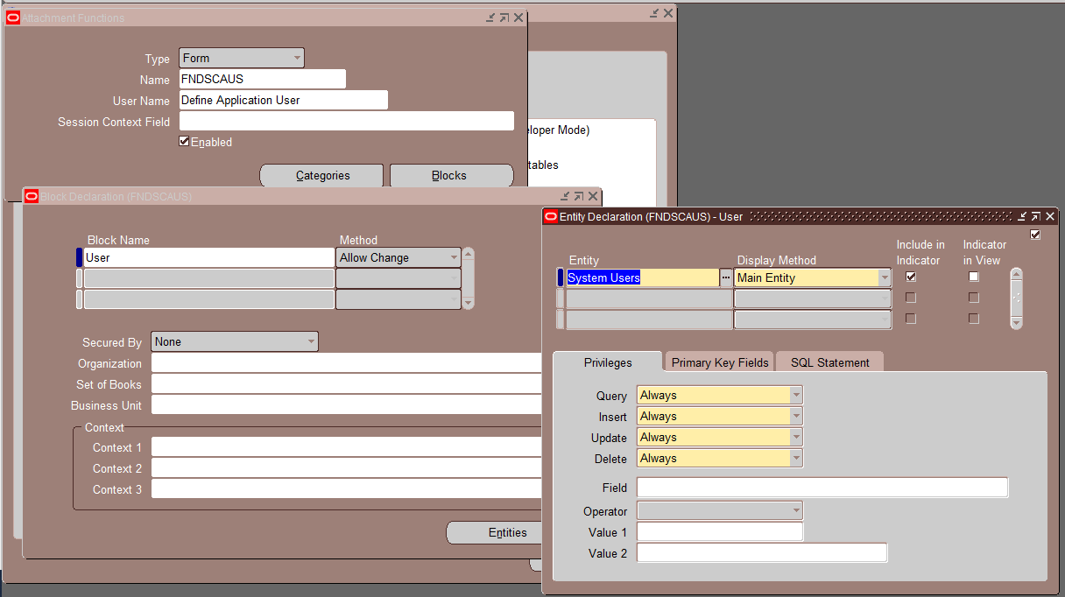Focus the Organization field
The height and width of the screenshot is (597, 1065).
[x=347, y=362]
